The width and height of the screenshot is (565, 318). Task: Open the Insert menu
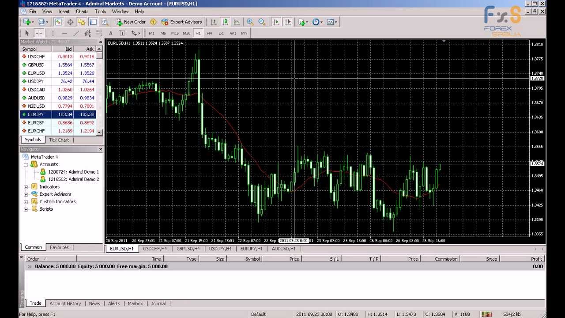coord(64,11)
